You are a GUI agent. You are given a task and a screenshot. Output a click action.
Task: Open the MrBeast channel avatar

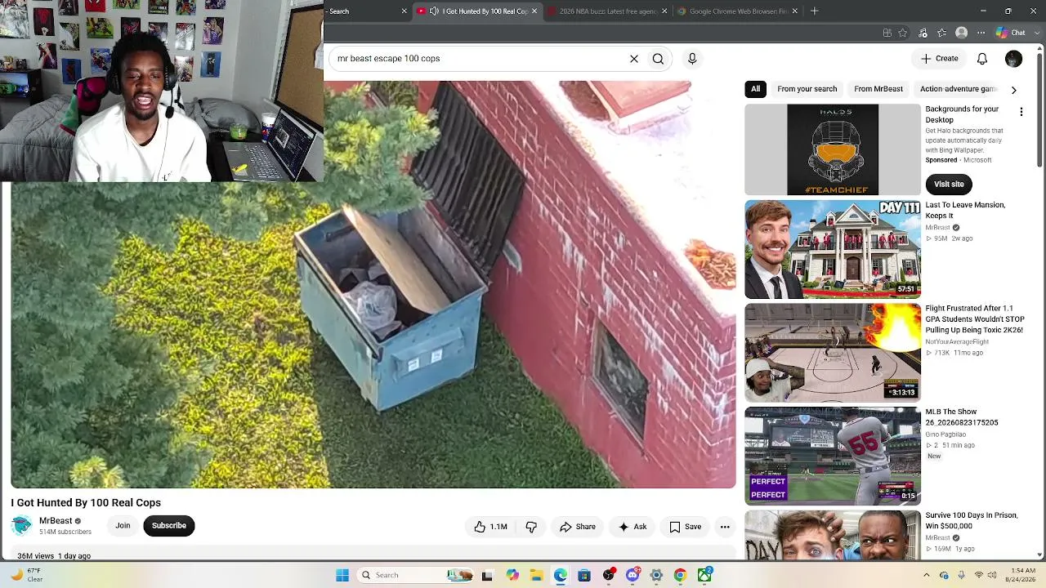(22, 526)
